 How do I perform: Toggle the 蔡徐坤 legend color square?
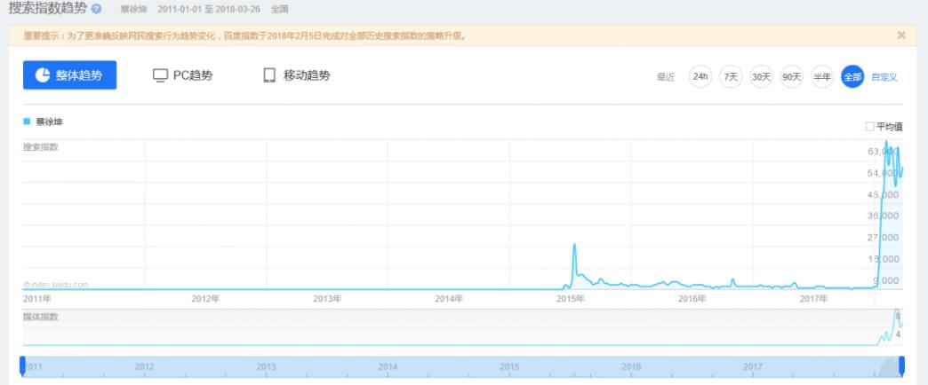point(27,122)
